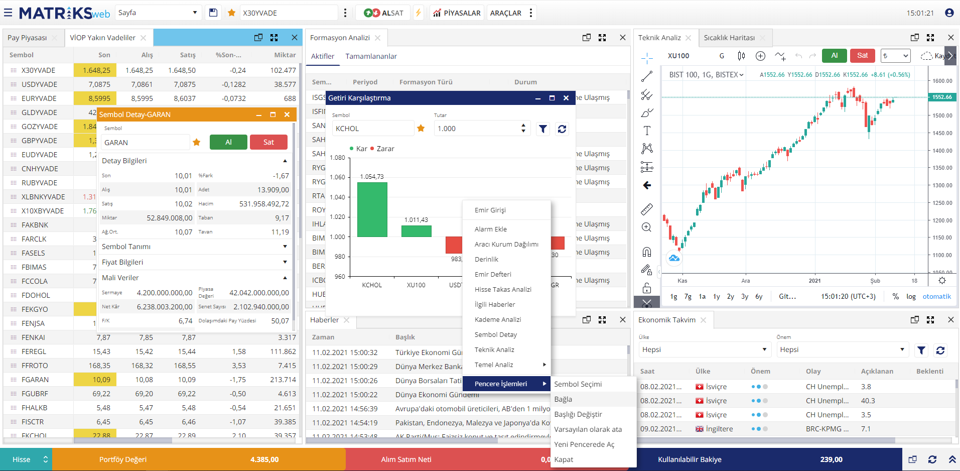Refresh the Getiri Karşılaştırma data
This screenshot has height=471, width=960.
562,129
